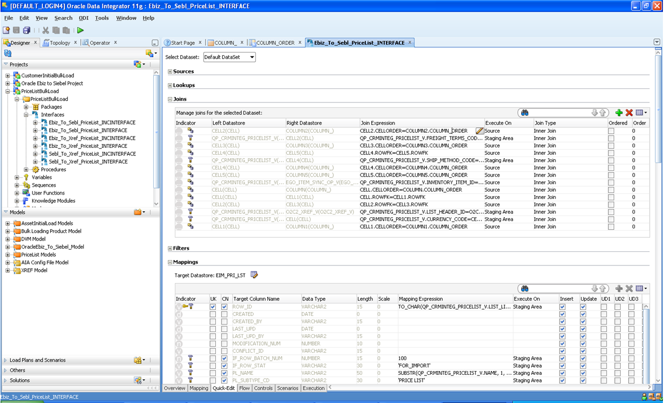Screen dimensions: 664x403
Task: Click the red X Delete Join icon
Action: pos(629,113)
